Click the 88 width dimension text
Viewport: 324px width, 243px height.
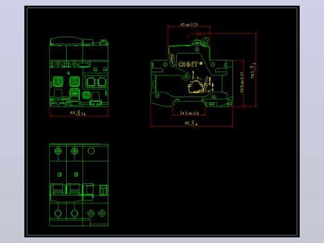pyautogui.click(x=191, y=123)
